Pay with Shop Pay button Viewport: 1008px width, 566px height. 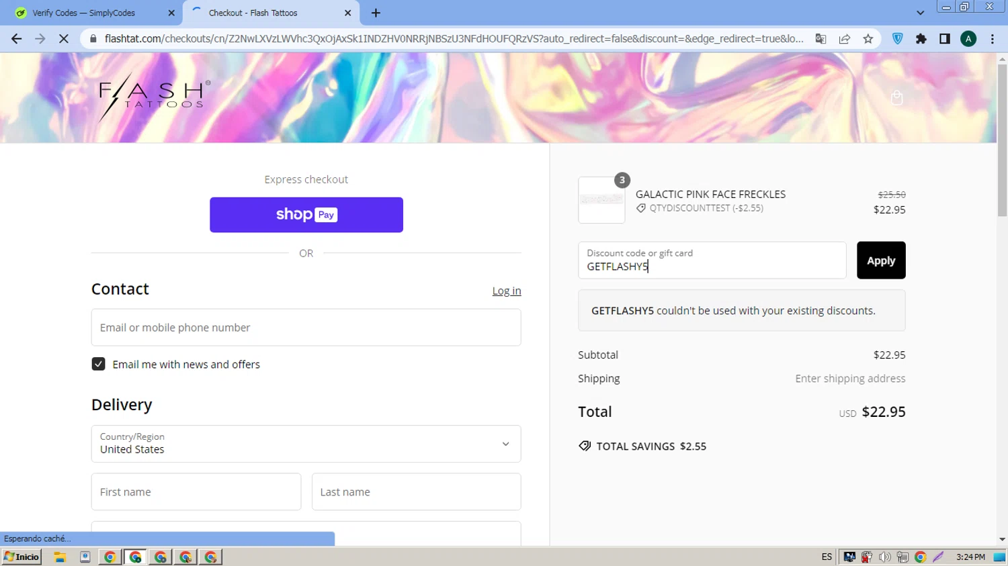[306, 215]
